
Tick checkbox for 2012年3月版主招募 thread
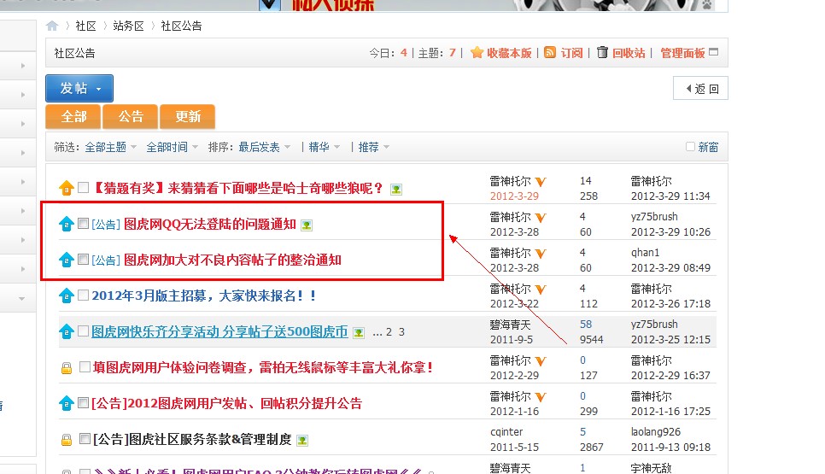(x=83, y=296)
